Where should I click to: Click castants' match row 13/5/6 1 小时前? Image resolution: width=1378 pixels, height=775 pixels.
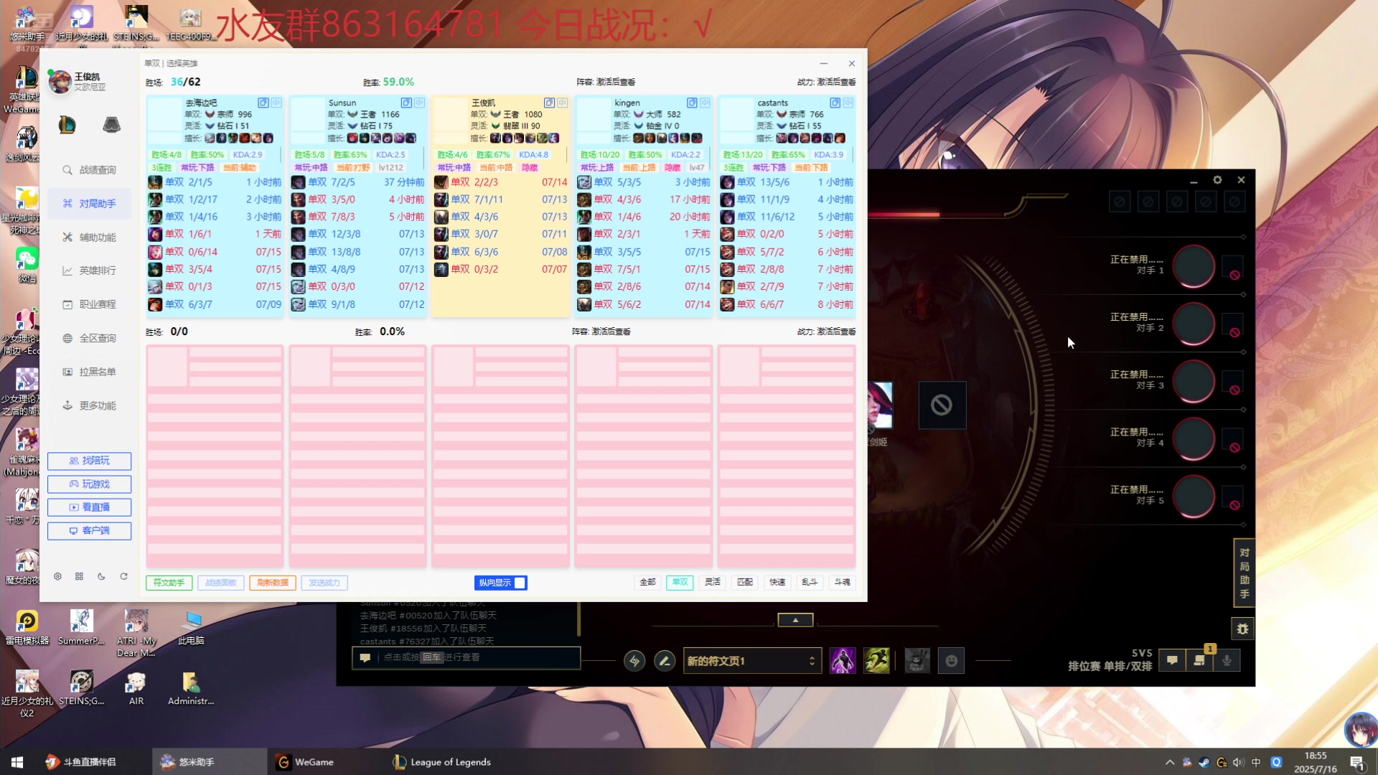click(787, 182)
